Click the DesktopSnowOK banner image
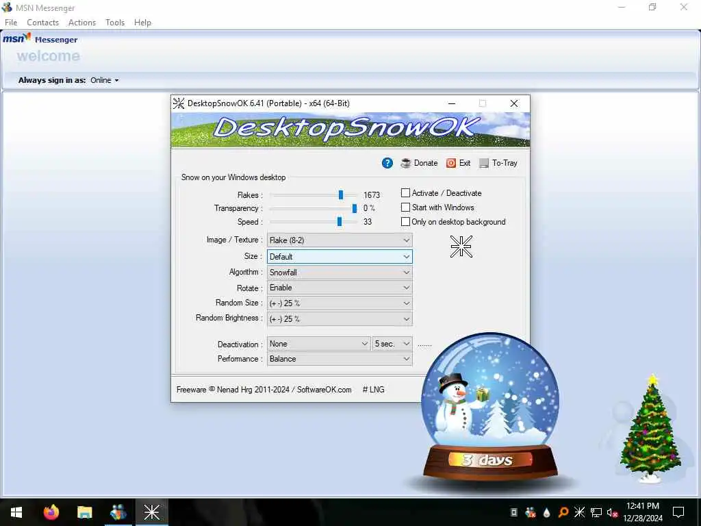 point(350,129)
